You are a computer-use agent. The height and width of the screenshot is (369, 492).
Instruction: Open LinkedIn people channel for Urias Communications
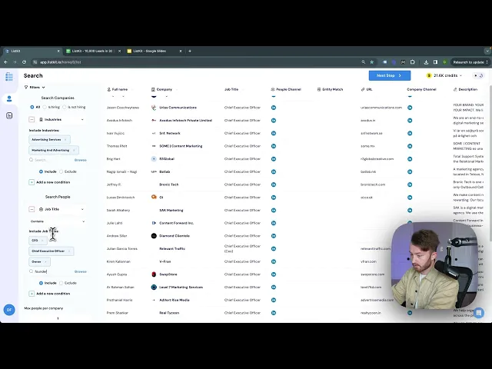point(274,108)
